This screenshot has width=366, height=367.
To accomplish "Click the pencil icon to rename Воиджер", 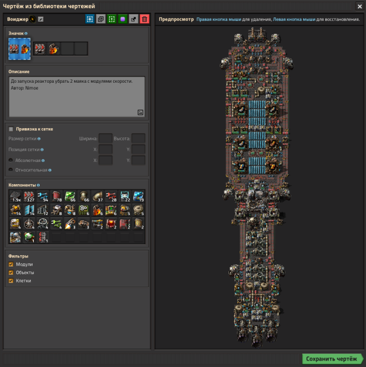I will (41, 19).
